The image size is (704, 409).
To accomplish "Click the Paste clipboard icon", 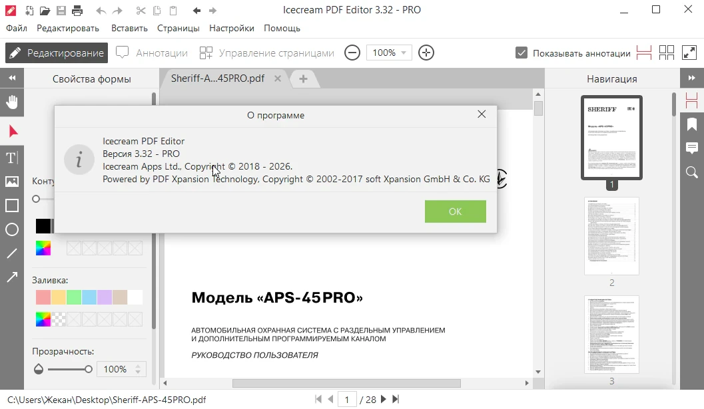I will tap(173, 11).
